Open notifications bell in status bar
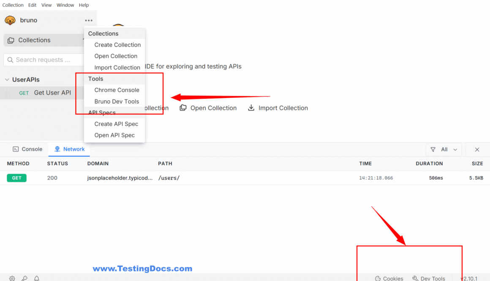This screenshot has height=281, width=490. click(x=37, y=278)
